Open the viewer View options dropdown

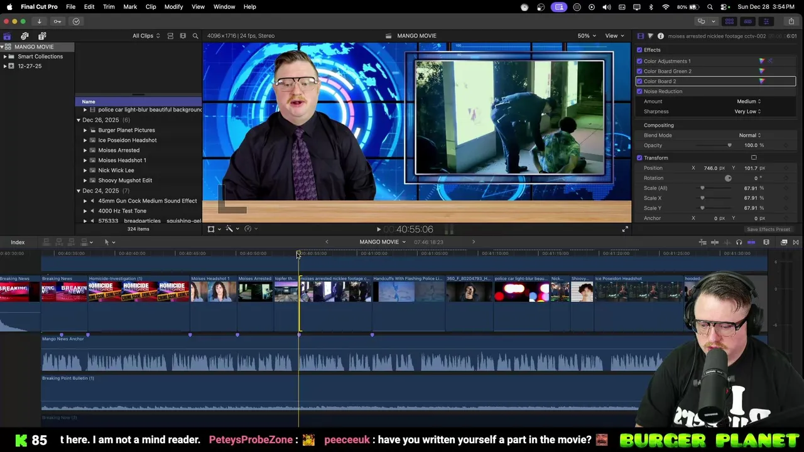point(614,36)
